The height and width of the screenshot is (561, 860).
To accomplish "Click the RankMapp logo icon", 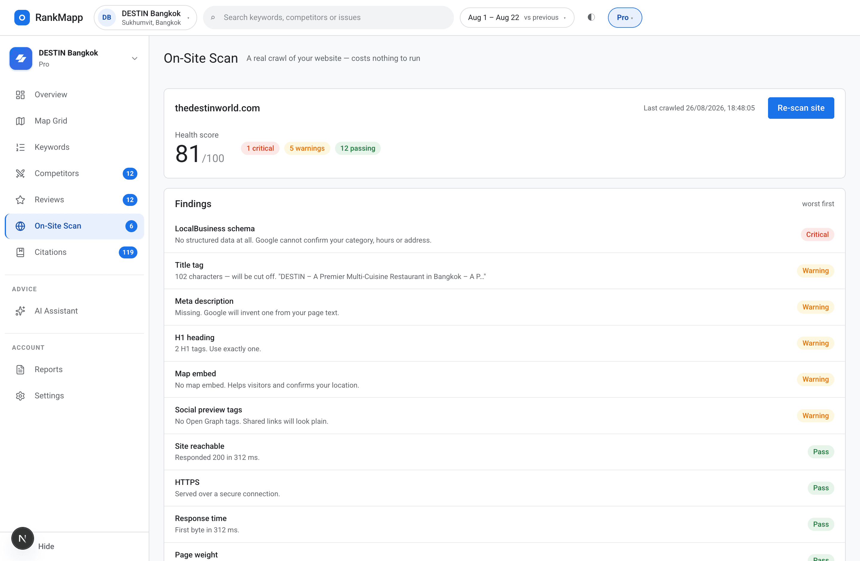I will tap(22, 17).
